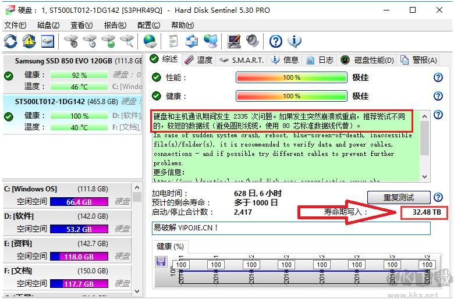The image size is (454, 299).
Task: Open the text report document icon
Action: pyautogui.click(x=173, y=41)
